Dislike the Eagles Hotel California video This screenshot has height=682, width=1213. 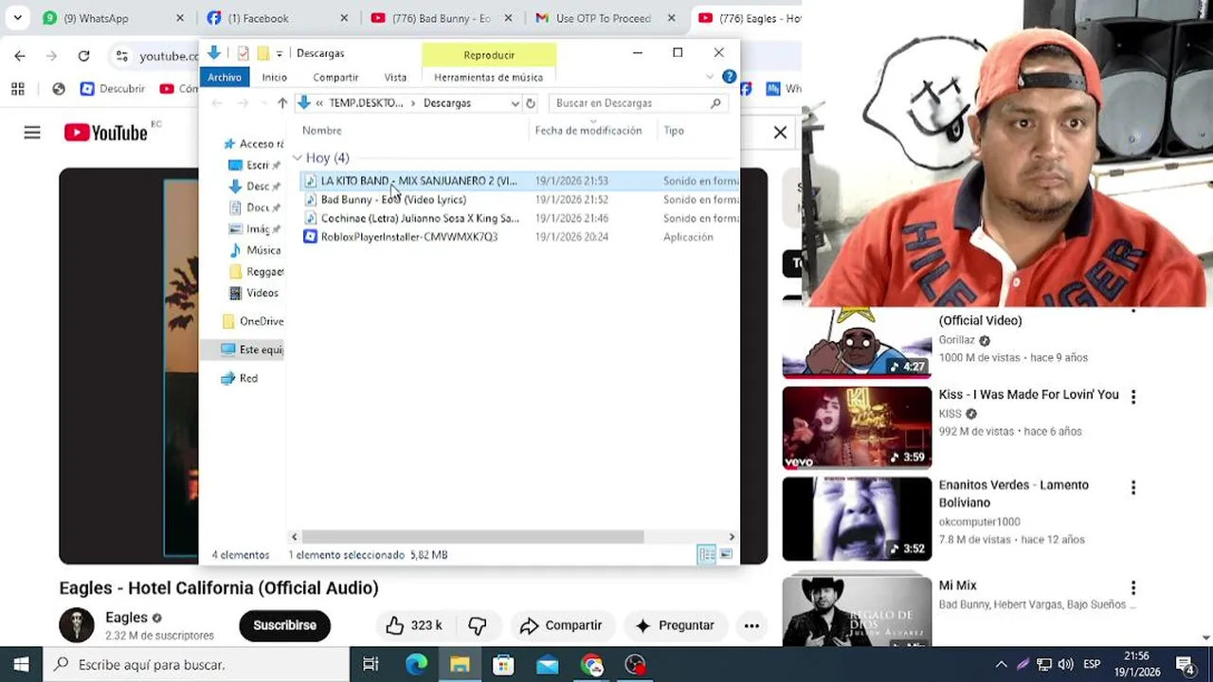[478, 625]
